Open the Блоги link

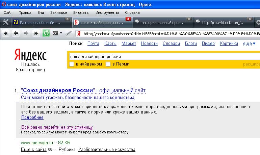(x=191, y=44)
